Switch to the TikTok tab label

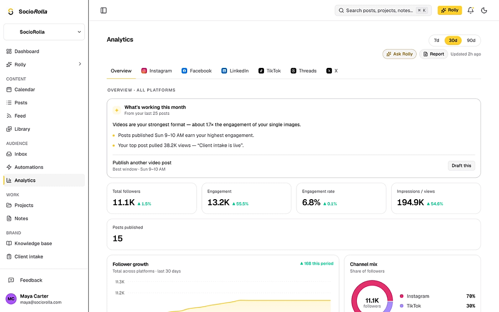(273, 71)
